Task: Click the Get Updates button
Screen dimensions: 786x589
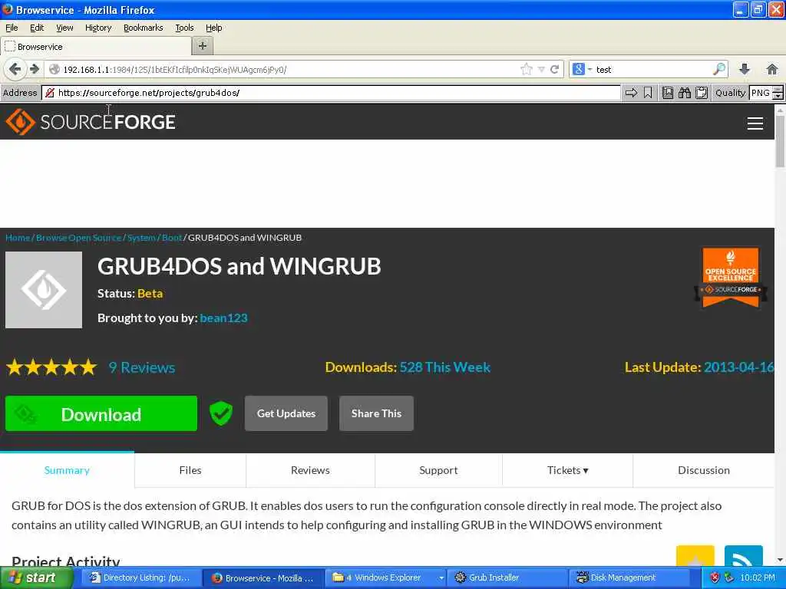Action: click(x=286, y=413)
